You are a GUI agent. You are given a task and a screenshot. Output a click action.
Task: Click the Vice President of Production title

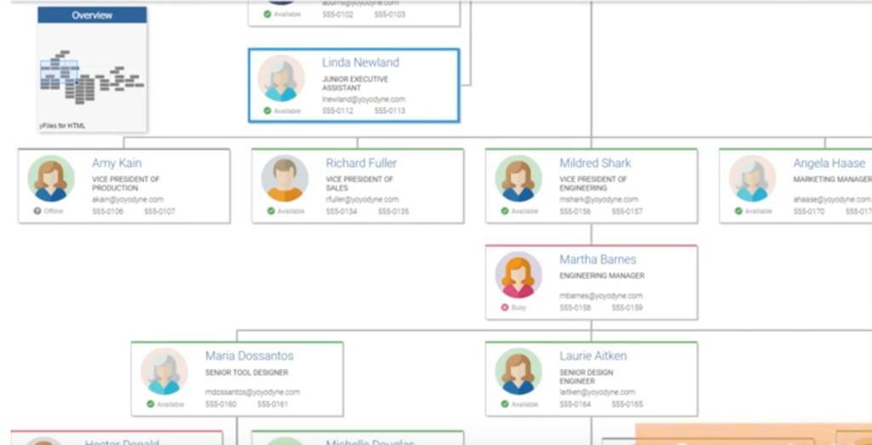tap(126, 183)
